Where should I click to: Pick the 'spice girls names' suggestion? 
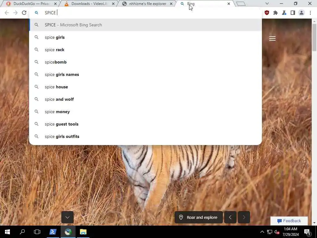[145, 74]
